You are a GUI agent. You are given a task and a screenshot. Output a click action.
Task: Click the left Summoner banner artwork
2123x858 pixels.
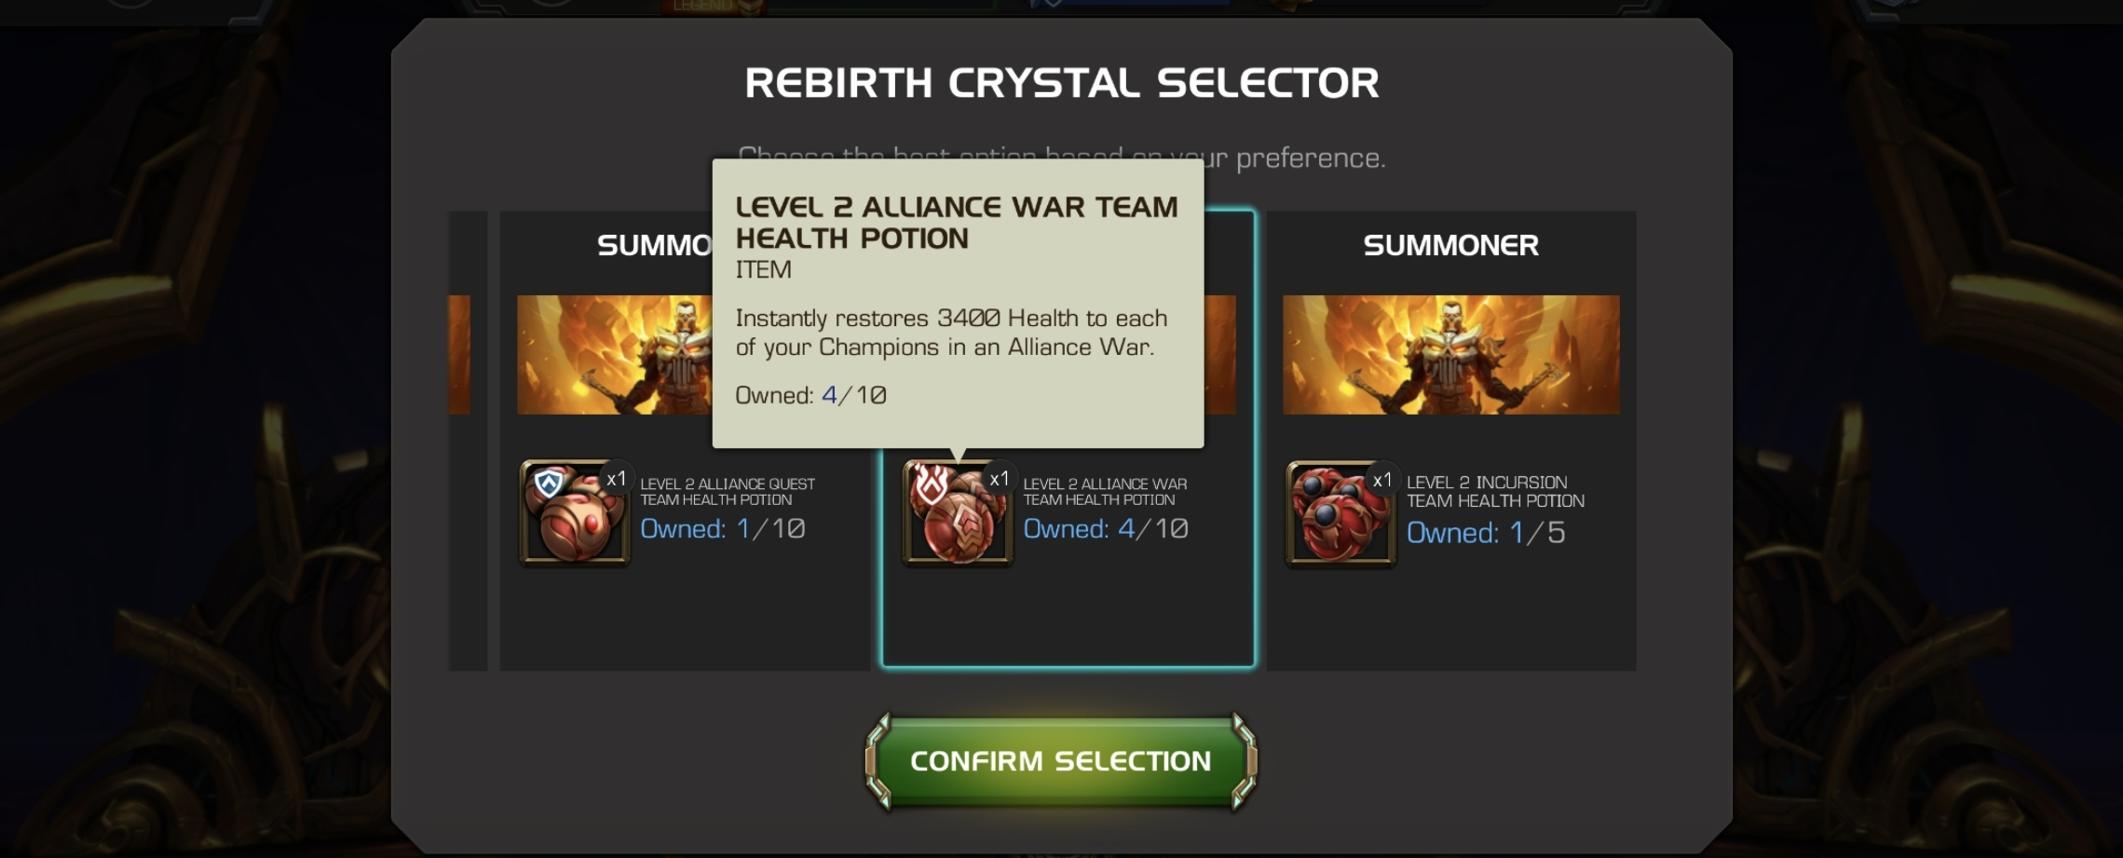615,355
